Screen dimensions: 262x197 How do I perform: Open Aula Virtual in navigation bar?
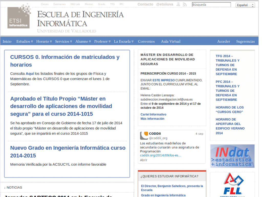pyautogui.click(x=171, y=41)
